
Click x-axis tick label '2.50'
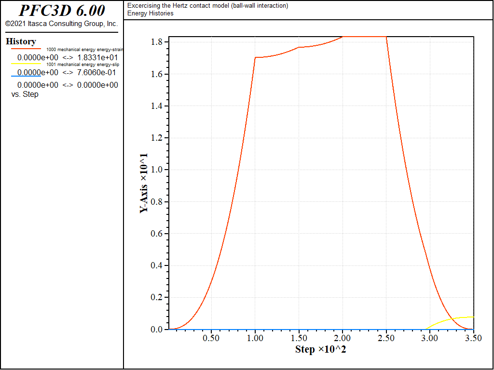pos(386,338)
